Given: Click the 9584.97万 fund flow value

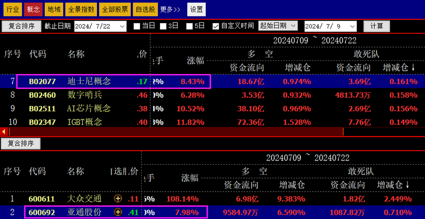Looking at the screenshot, I should pos(240,212).
